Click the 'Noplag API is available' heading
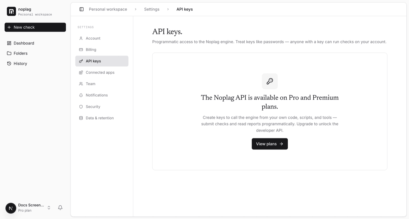The image size is (409, 219). click(270, 102)
